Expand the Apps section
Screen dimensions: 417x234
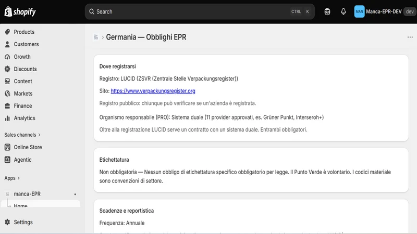[x=12, y=178]
